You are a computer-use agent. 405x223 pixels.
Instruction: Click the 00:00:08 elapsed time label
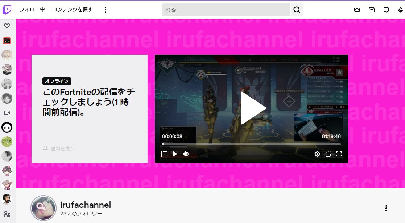coord(172,137)
